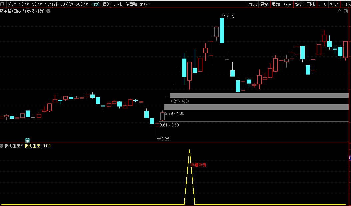Image resolution: width=351 pixels, height=206 pixels.
Task: Switch to 月线 monthly chart
Action: pos(118,4)
